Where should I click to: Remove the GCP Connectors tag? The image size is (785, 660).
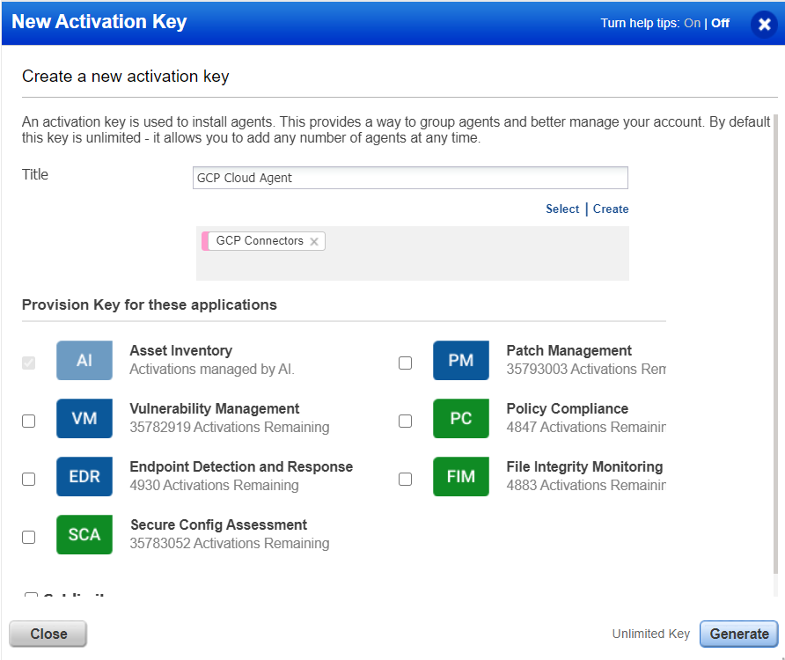tap(314, 240)
